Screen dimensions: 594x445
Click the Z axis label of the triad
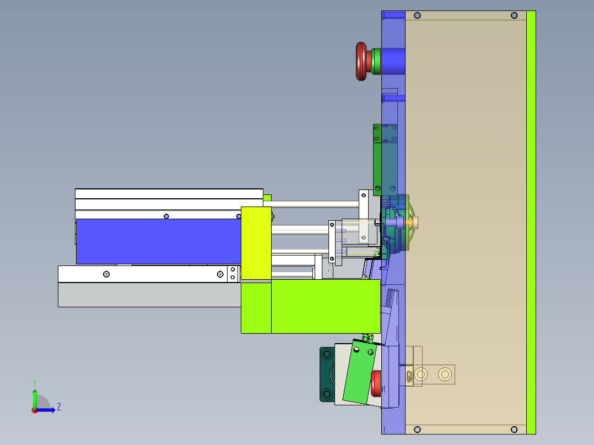pyautogui.click(x=59, y=407)
